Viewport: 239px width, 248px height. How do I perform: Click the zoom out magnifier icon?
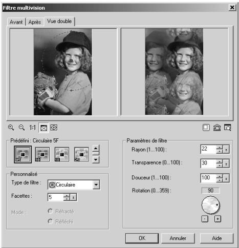pos(21,128)
